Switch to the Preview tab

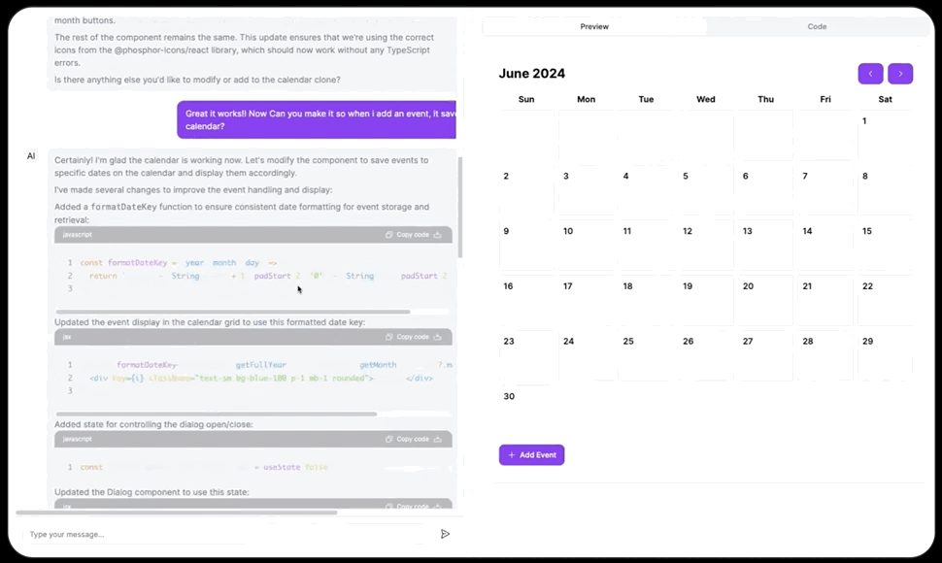coord(594,26)
